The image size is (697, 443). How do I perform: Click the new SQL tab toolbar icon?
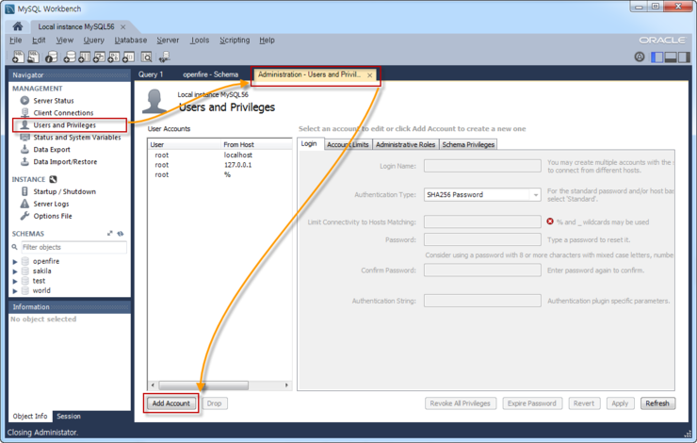point(18,57)
